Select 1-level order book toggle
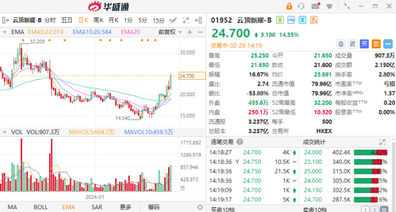 (366, 209)
